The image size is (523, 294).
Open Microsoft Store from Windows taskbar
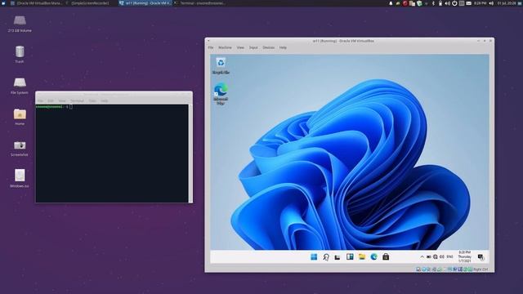click(x=386, y=256)
